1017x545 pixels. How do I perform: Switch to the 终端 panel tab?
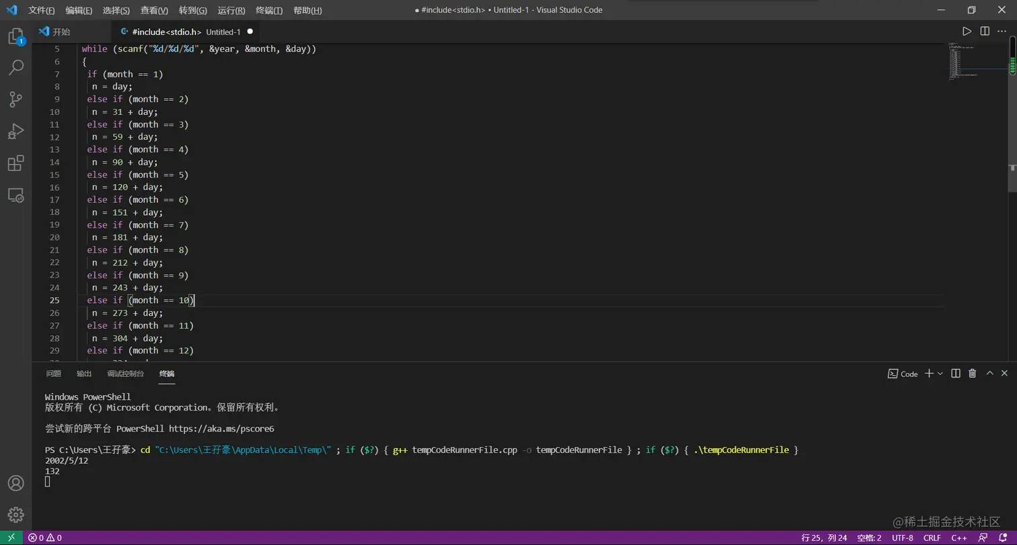pos(167,374)
